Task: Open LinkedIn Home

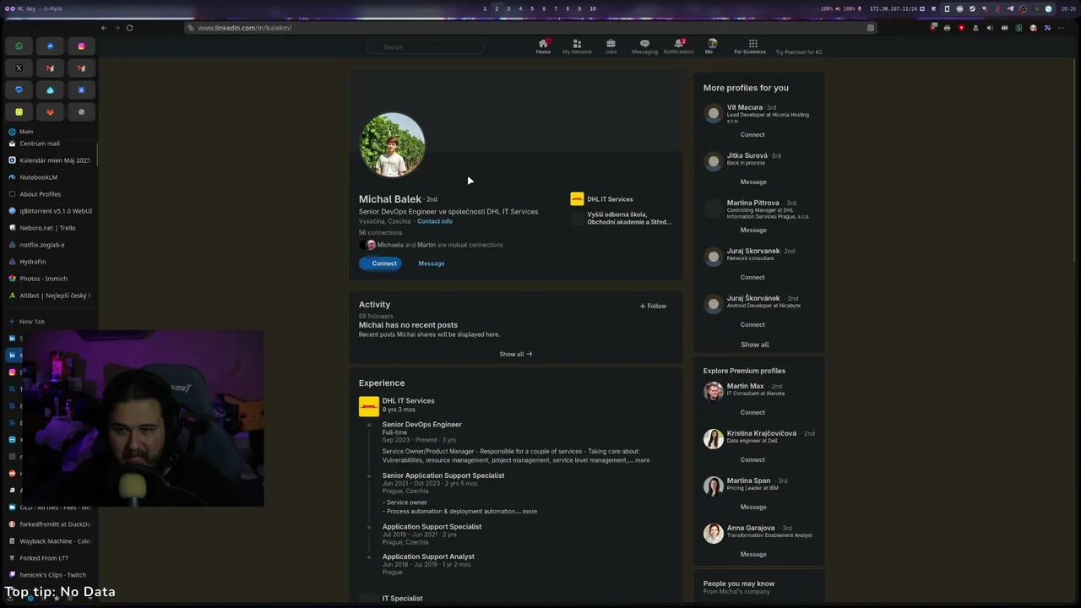Action: tap(543, 46)
